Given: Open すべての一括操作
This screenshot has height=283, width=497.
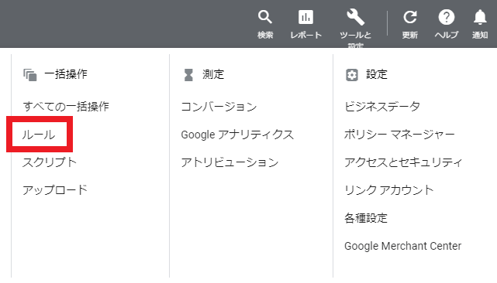Looking at the screenshot, I should click(x=66, y=106).
